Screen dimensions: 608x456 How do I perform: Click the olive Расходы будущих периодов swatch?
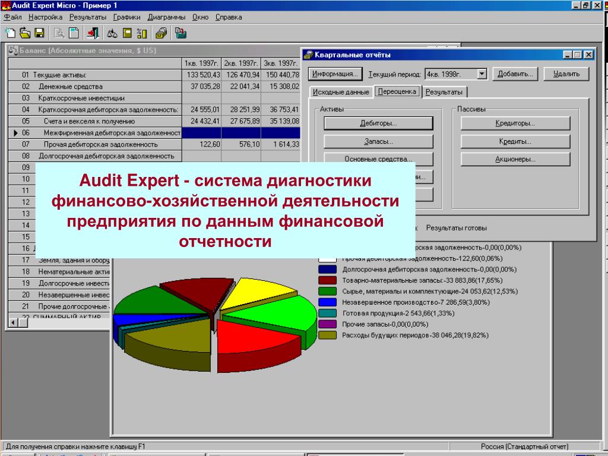[327, 335]
